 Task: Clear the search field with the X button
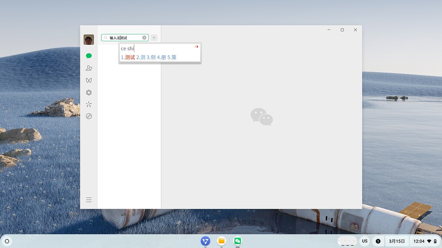[x=144, y=37]
